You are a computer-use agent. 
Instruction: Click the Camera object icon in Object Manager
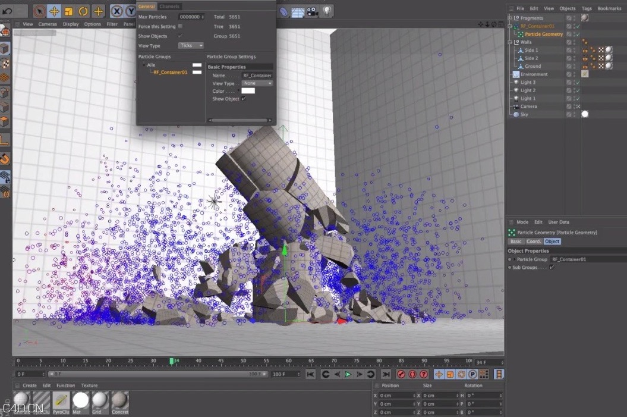[516, 106]
